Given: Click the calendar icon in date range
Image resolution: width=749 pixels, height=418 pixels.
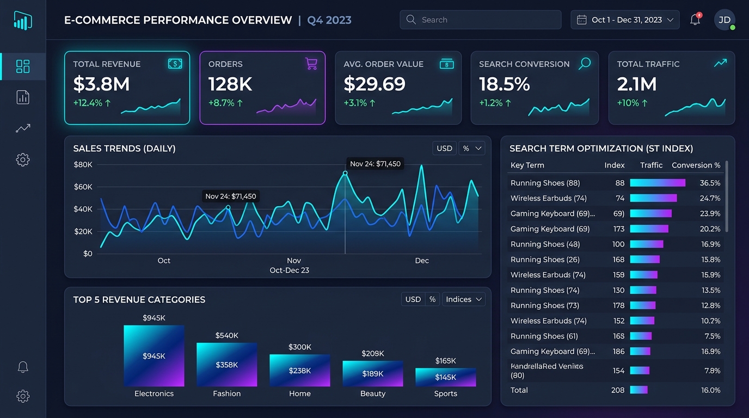Looking at the screenshot, I should coord(581,20).
